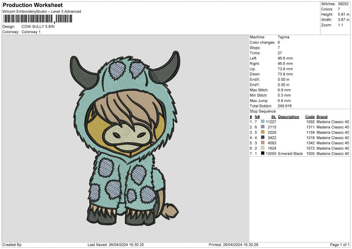This screenshot has height=249, width=352.
Task: Click the 'Stop Sequence:' heading
Action: click(x=263, y=112)
